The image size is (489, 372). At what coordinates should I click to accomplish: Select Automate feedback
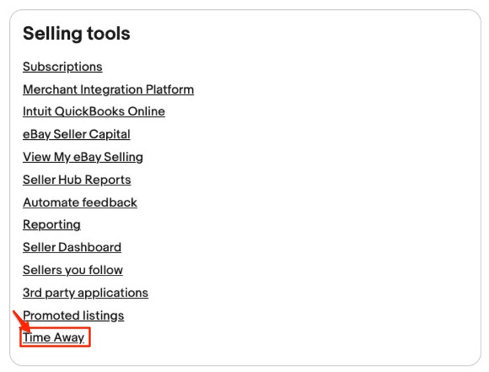[x=80, y=202]
